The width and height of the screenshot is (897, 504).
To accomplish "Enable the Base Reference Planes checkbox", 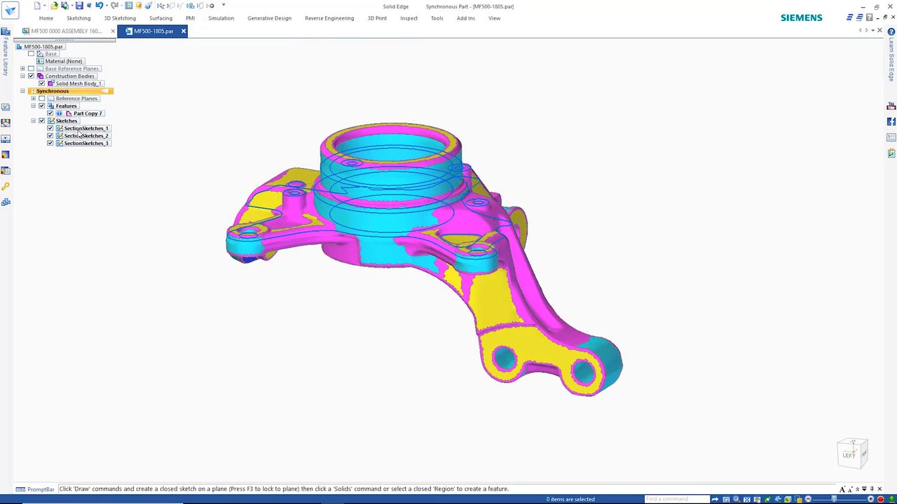I will (x=31, y=69).
